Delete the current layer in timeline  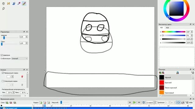click(x=11, y=103)
